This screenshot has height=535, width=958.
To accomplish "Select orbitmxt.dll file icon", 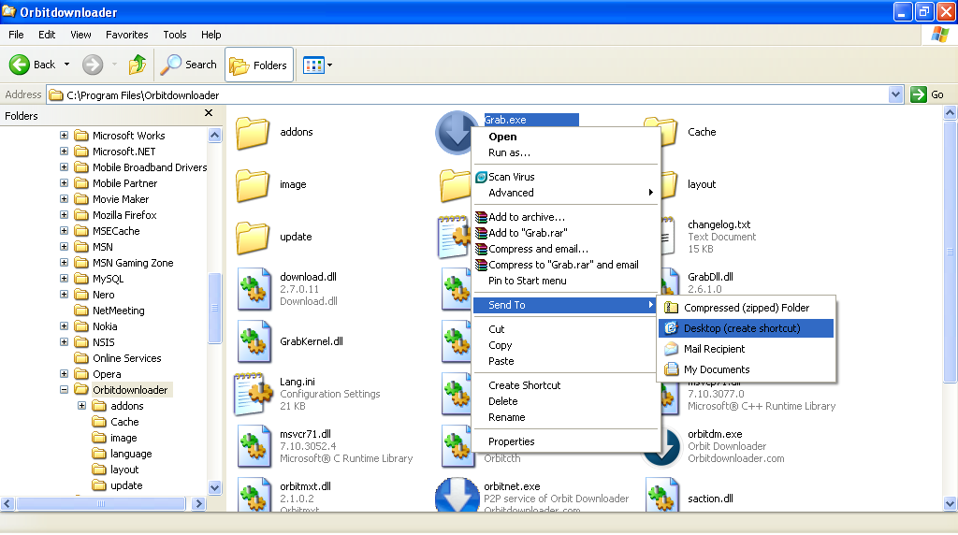I will 254,495.
